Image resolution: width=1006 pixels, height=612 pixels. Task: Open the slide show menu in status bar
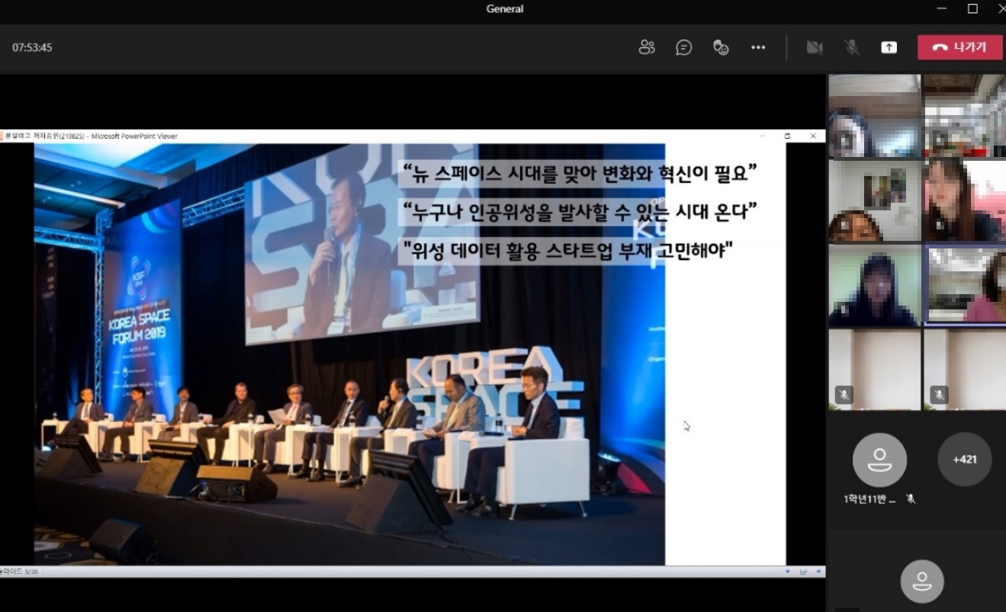803,571
